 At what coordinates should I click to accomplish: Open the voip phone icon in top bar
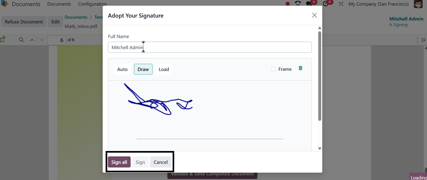(x=298, y=4)
